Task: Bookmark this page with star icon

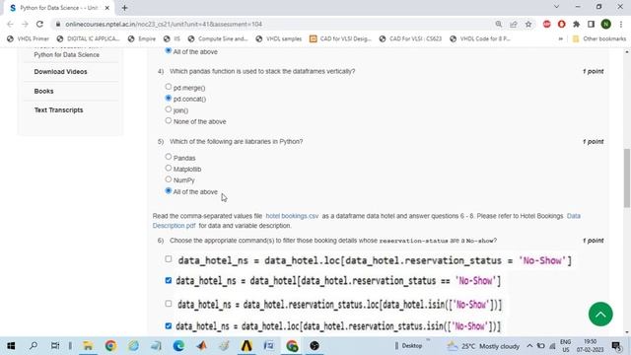Action: pyautogui.click(x=528, y=24)
